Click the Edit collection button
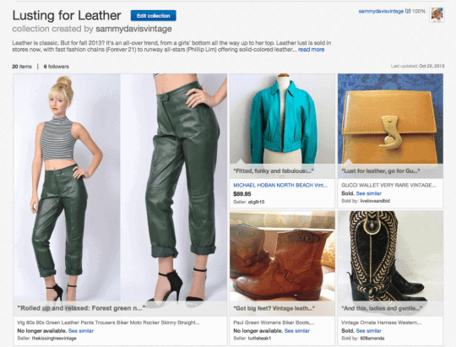Image resolution: width=456 pixels, height=347 pixels. click(153, 16)
